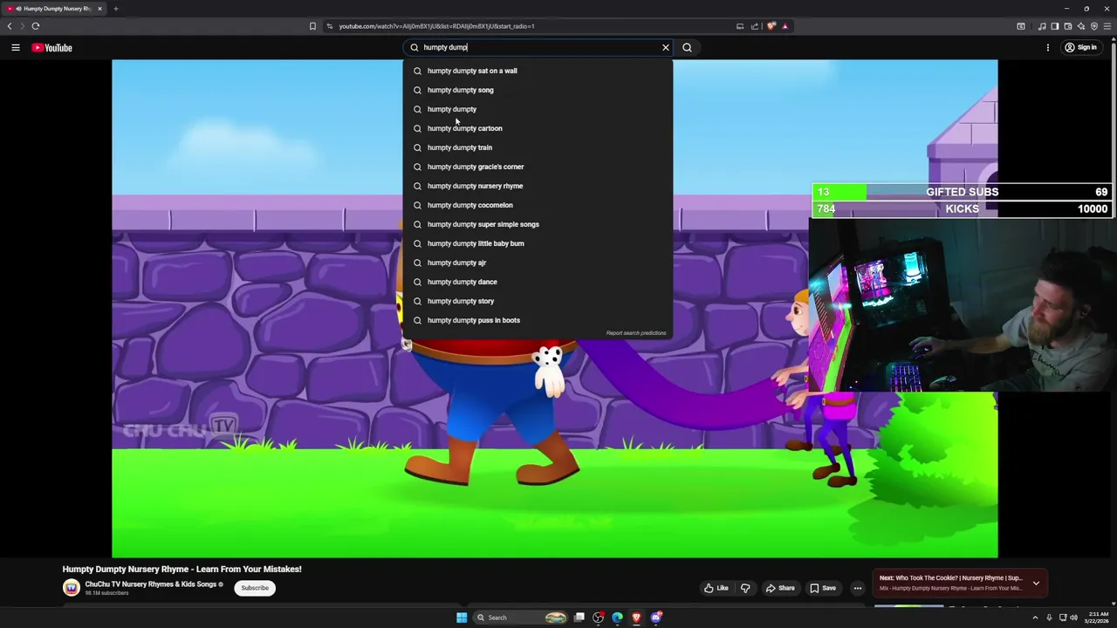Open the Windows Start menu

462,618
